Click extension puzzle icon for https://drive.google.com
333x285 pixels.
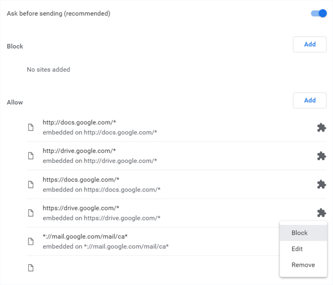(x=322, y=213)
